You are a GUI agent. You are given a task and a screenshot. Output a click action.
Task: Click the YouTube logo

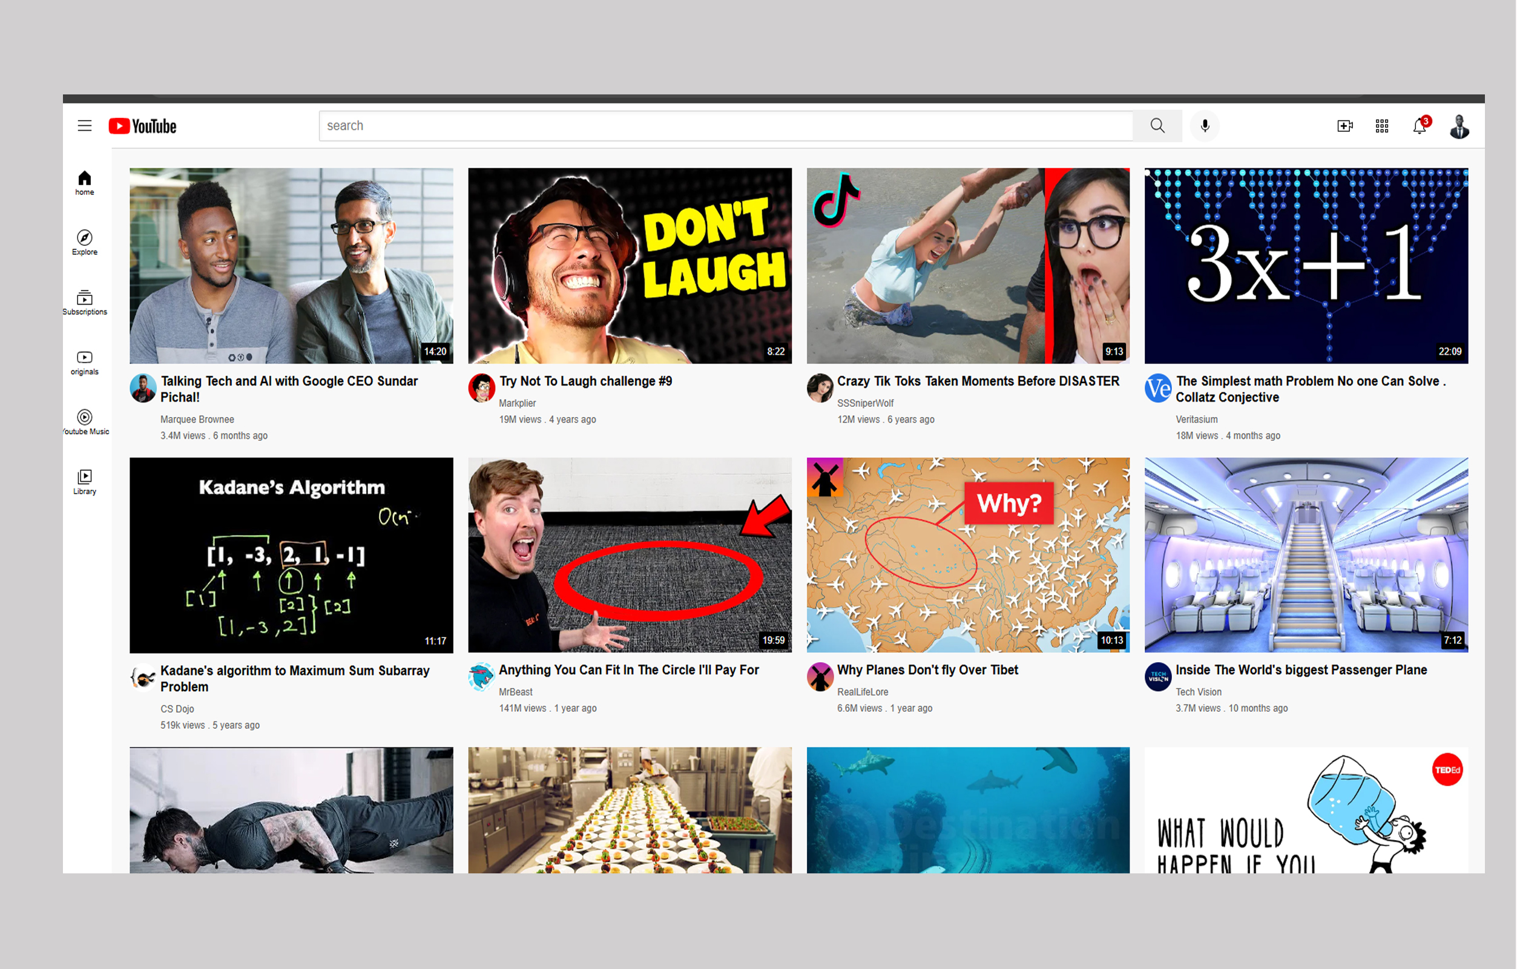coord(142,126)
